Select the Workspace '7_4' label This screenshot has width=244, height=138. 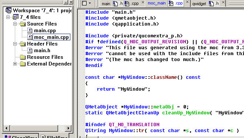[42, 10]
